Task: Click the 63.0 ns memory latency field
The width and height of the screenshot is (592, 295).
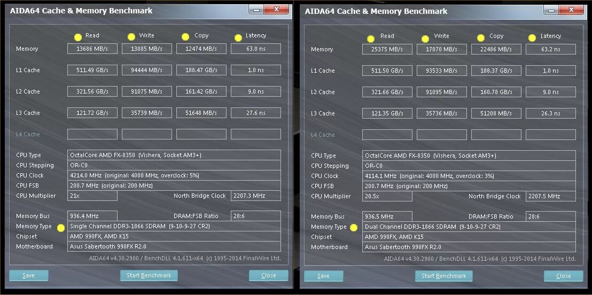Action: pos(255,49)
